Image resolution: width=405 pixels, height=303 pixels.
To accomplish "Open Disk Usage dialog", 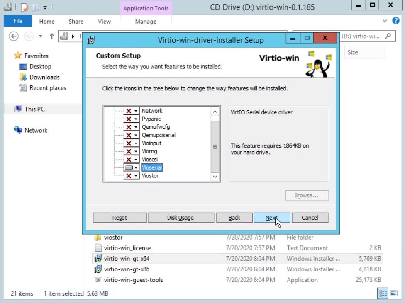I will (x=181, y=218).
